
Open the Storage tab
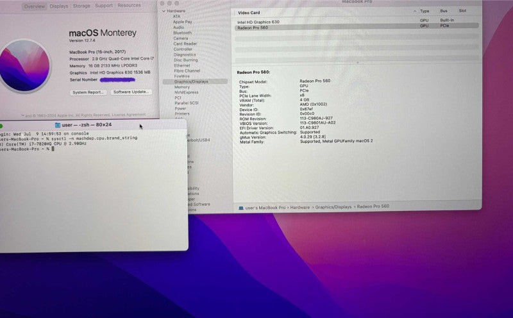pyautogui.click(x=81, y=6)
